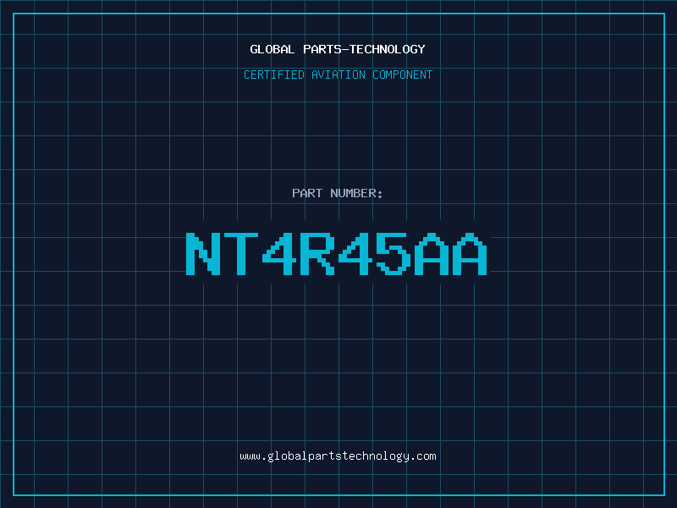677x508 pixels.
Task: Select the CERTIFIED AVIATION COMPONENT subtitle
Action: tap(338, 75)
